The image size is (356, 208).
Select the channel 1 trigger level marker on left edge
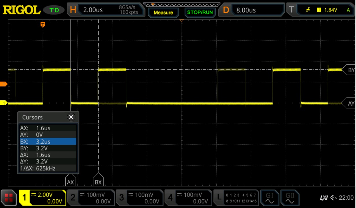(x=4, y=103)
